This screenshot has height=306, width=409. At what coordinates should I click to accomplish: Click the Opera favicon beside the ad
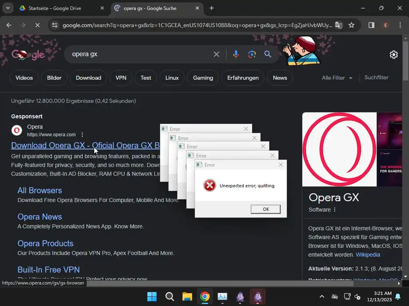click(17, 130)
